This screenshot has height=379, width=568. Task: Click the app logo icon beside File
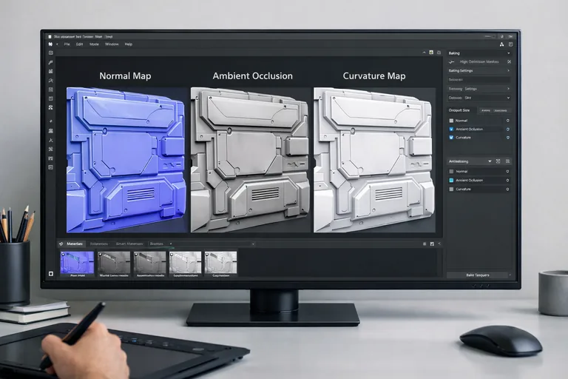click(x=50, y=44)
